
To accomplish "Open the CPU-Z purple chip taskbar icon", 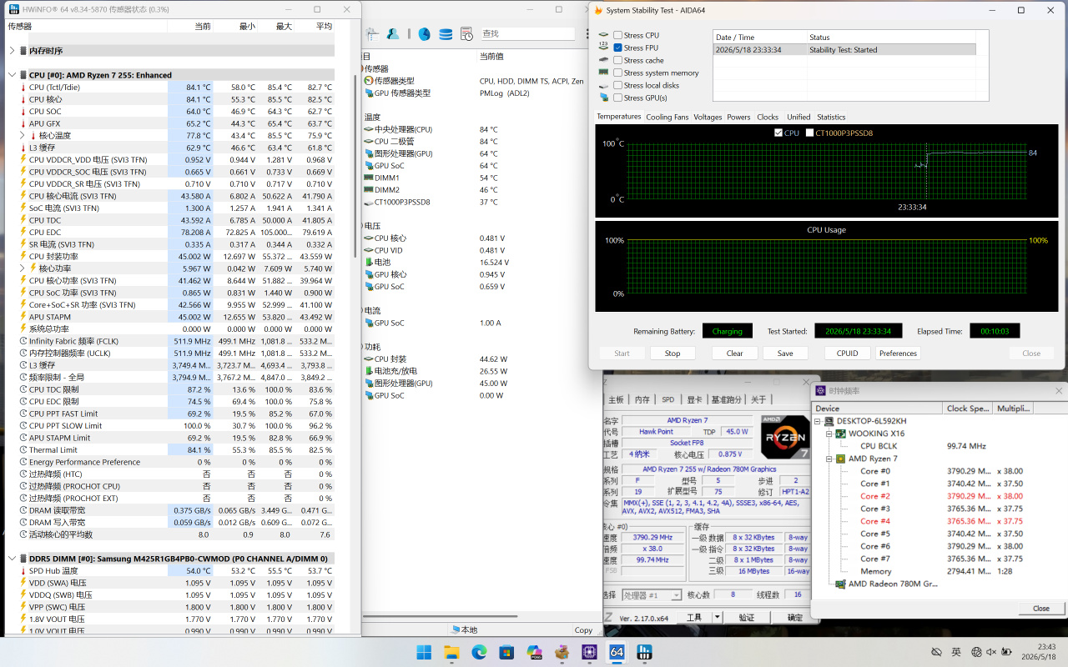I will (589, 652).
